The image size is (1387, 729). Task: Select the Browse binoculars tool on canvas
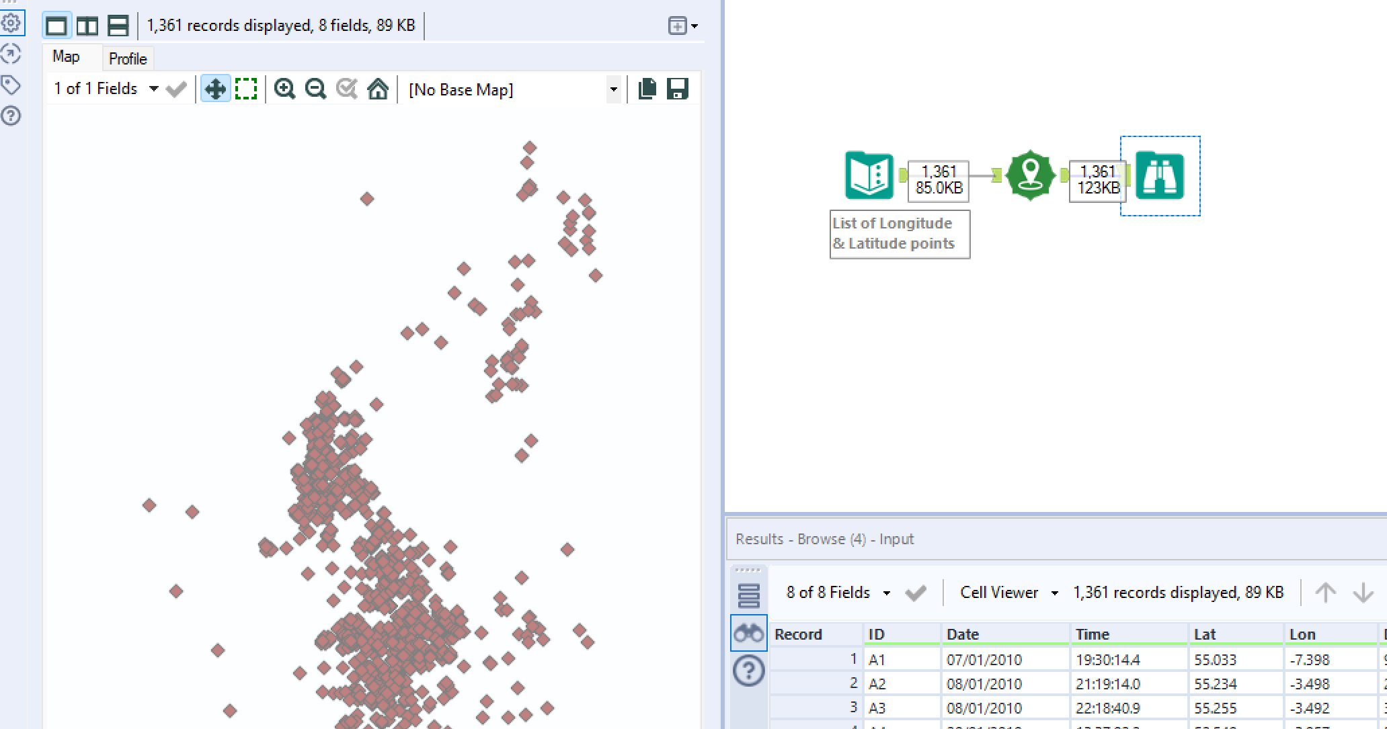[x=1159, y=175]
